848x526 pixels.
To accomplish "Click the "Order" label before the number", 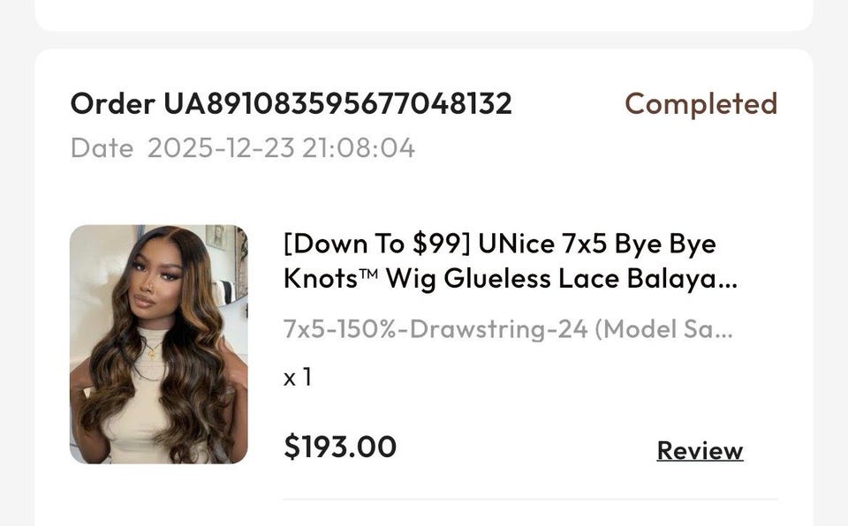I will [x=112, y=104].
